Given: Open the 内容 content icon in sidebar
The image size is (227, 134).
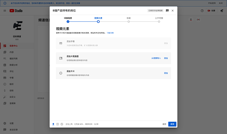Looking at the screenshot, I should (5, 52).
